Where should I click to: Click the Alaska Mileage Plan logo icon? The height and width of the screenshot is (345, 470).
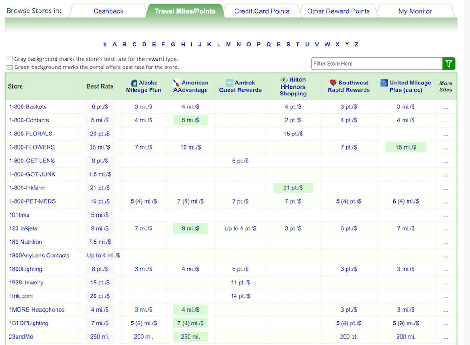tap(134, 83)
